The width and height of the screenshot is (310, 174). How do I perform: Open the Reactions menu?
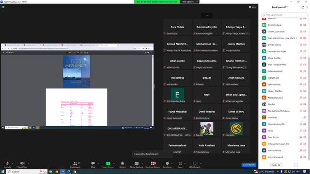pyautogui.click(x=167, y=164)
